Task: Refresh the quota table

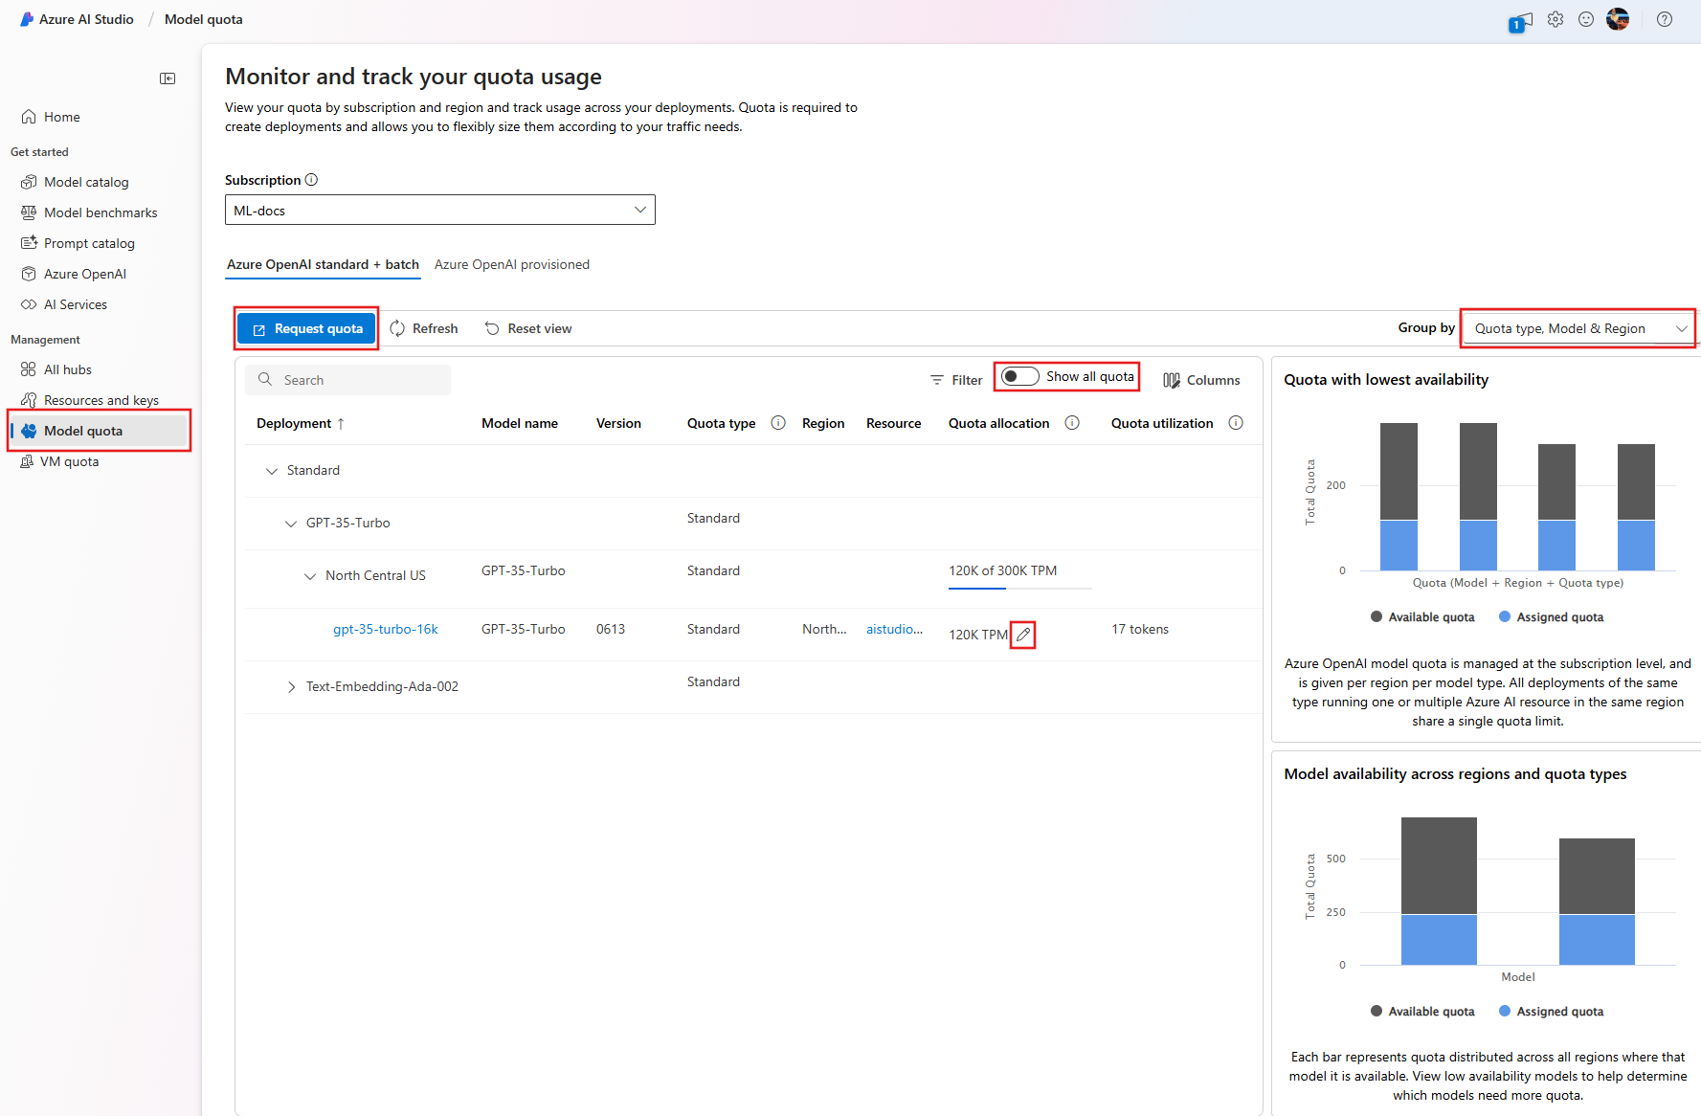Action: coord(423,328)
